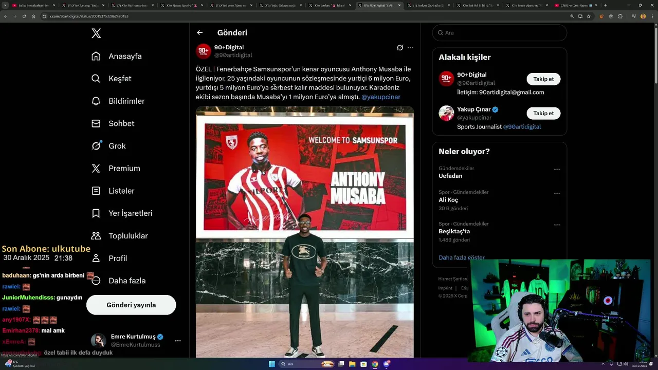Open Anasayfa home page

tap(117, 56)
